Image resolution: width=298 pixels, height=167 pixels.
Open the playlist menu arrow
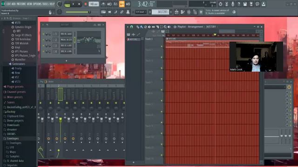(128, 27)
